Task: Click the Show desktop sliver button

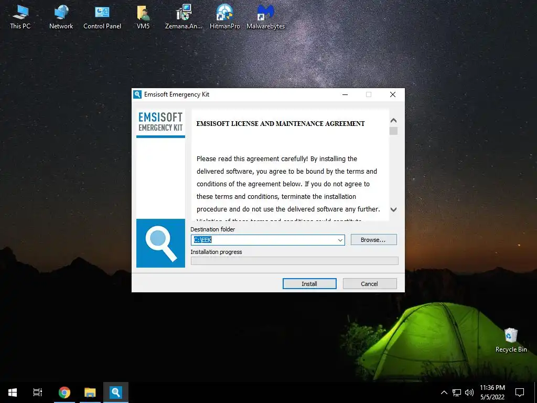Action: [x=535, y=393]
